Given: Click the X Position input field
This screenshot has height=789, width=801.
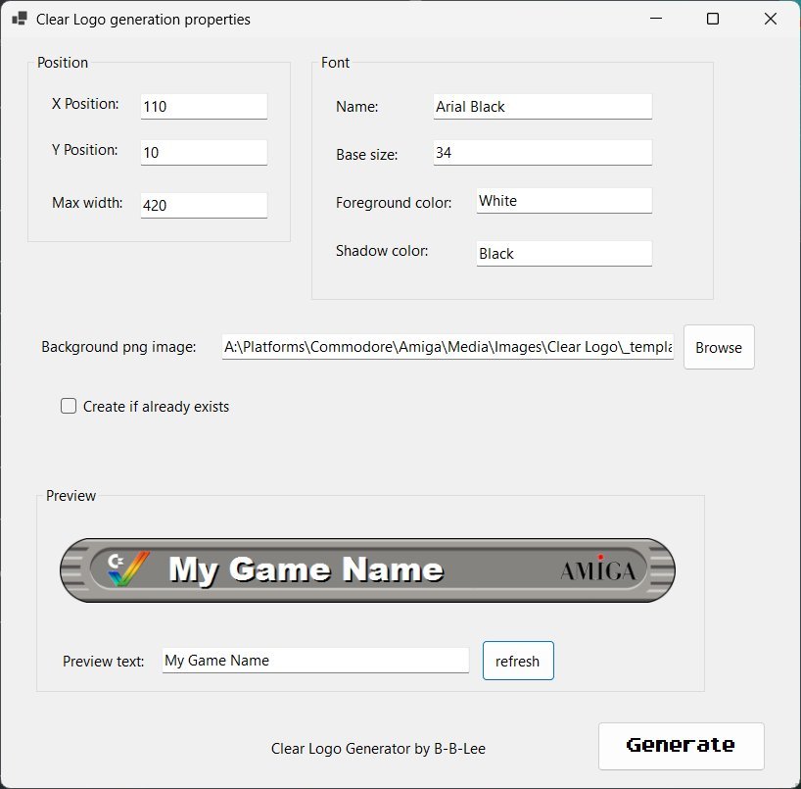Looking at the screenshot, I should [x=204, y=107].
